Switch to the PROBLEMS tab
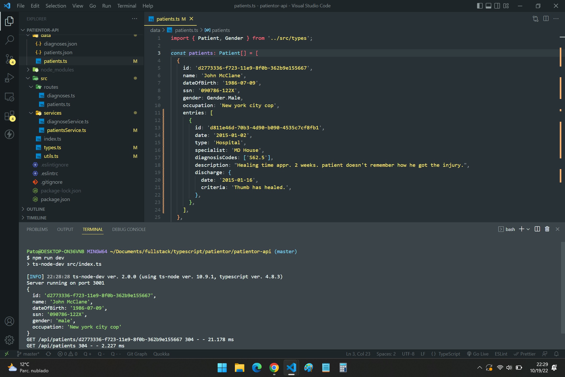The width and height of the screenshot is (565, 377). coord(37,229)
